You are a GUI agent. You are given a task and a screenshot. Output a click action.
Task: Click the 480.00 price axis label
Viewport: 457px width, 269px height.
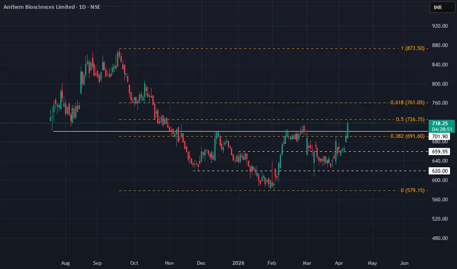point(439,238)
